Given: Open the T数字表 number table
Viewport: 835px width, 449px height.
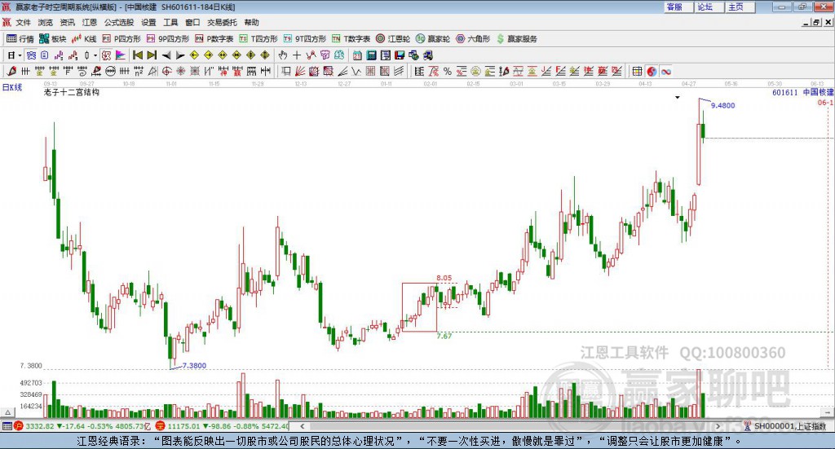Looking at the screenshot, I should pos(351,39).
